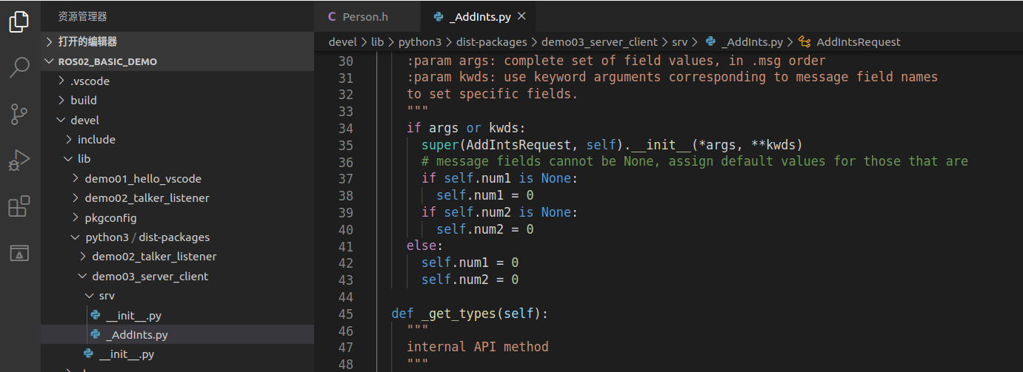Expand the 打开的编辑器 section
Viewport: 1023px width, 372px height.
coord(87,41)
